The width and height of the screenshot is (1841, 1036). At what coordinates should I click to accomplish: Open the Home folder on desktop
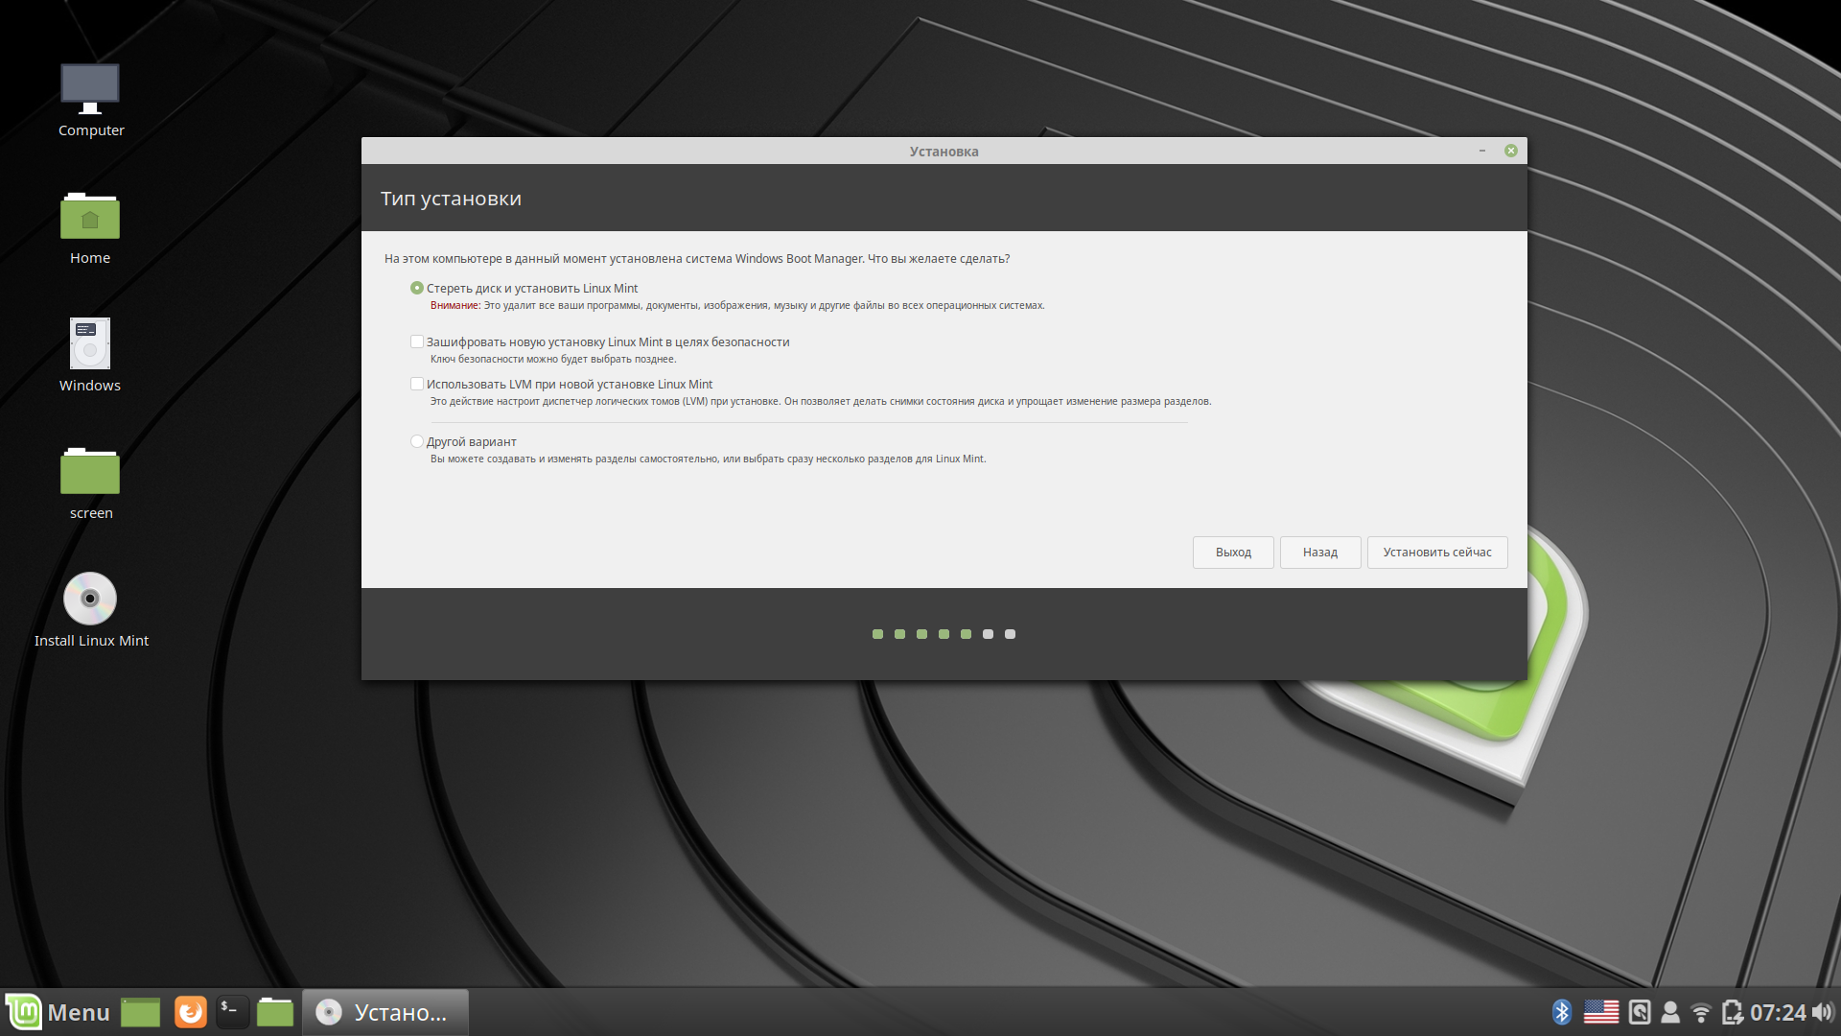[90, 228]
